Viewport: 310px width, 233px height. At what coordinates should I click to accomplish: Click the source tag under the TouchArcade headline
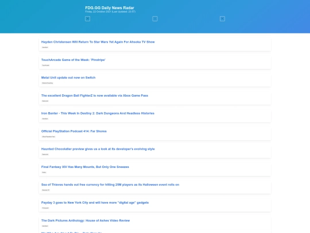click(x=46, y=65)
